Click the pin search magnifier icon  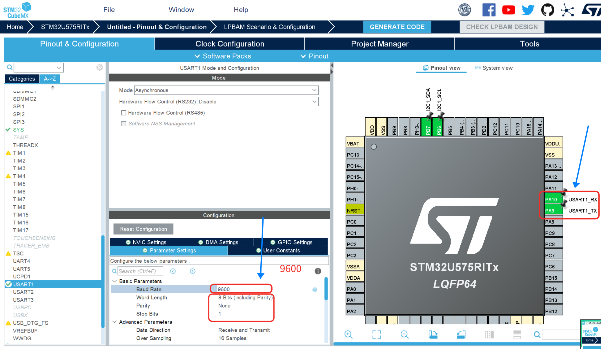click(x=537, y=335)
